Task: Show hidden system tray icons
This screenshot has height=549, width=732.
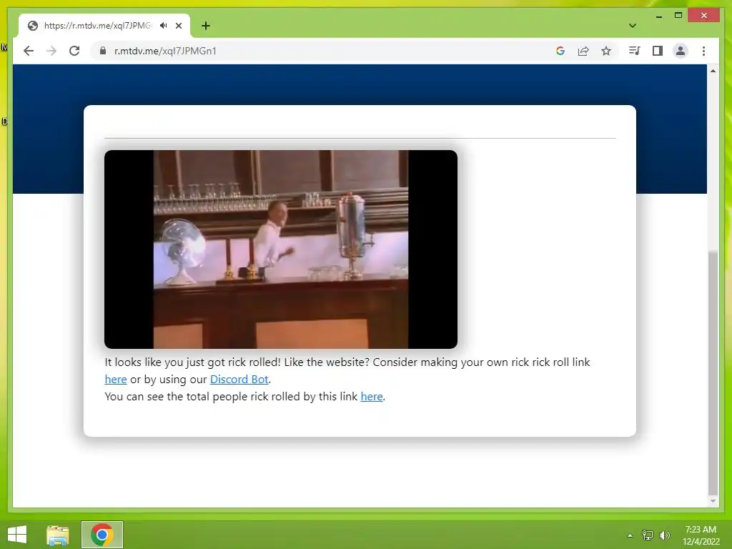Action: pos(630,535)
